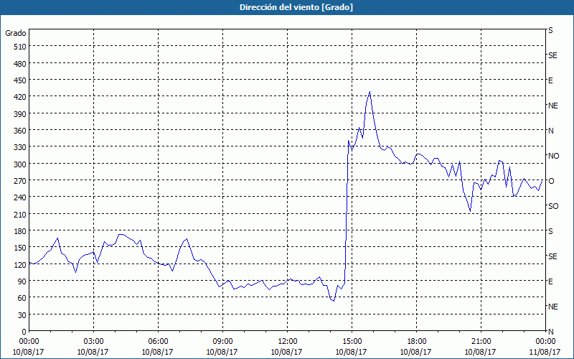This screenshot has height=359, width=574.
Task: Select the 330 degree axis label
Action: pos(20,147)
